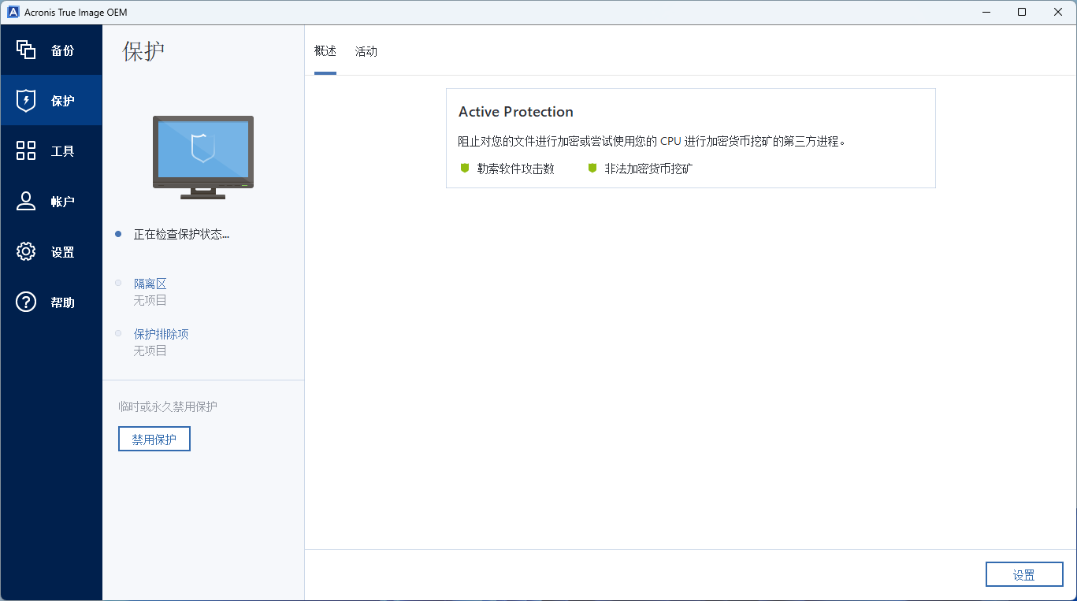This screenshot has height=601, width=1077.
Task: Click 临时或永久禁用保护 text
Action: 168,406
